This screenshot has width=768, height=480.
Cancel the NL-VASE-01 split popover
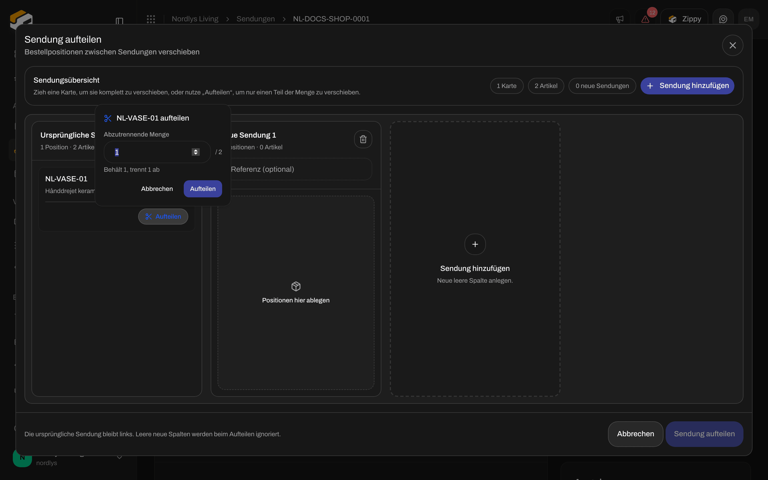pyautogui.click(x=157, y=189)
